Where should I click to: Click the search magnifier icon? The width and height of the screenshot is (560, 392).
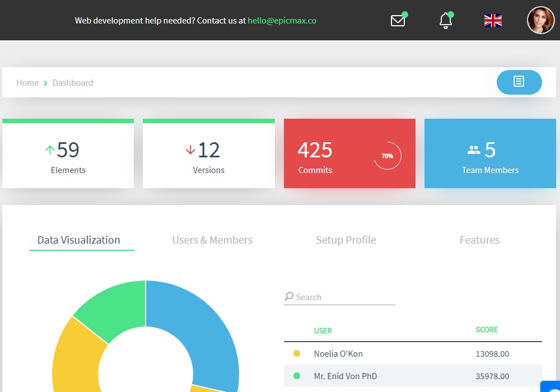(x=289, y=296)
